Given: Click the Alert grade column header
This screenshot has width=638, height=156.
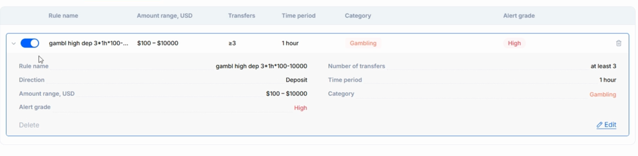Looking at the screenshot, I should tap(519, 16).
